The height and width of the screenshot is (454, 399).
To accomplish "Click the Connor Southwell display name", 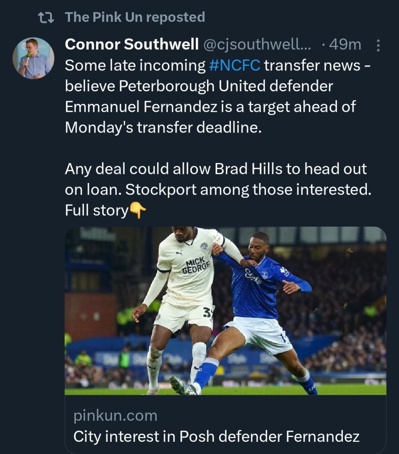I will 131,44.
